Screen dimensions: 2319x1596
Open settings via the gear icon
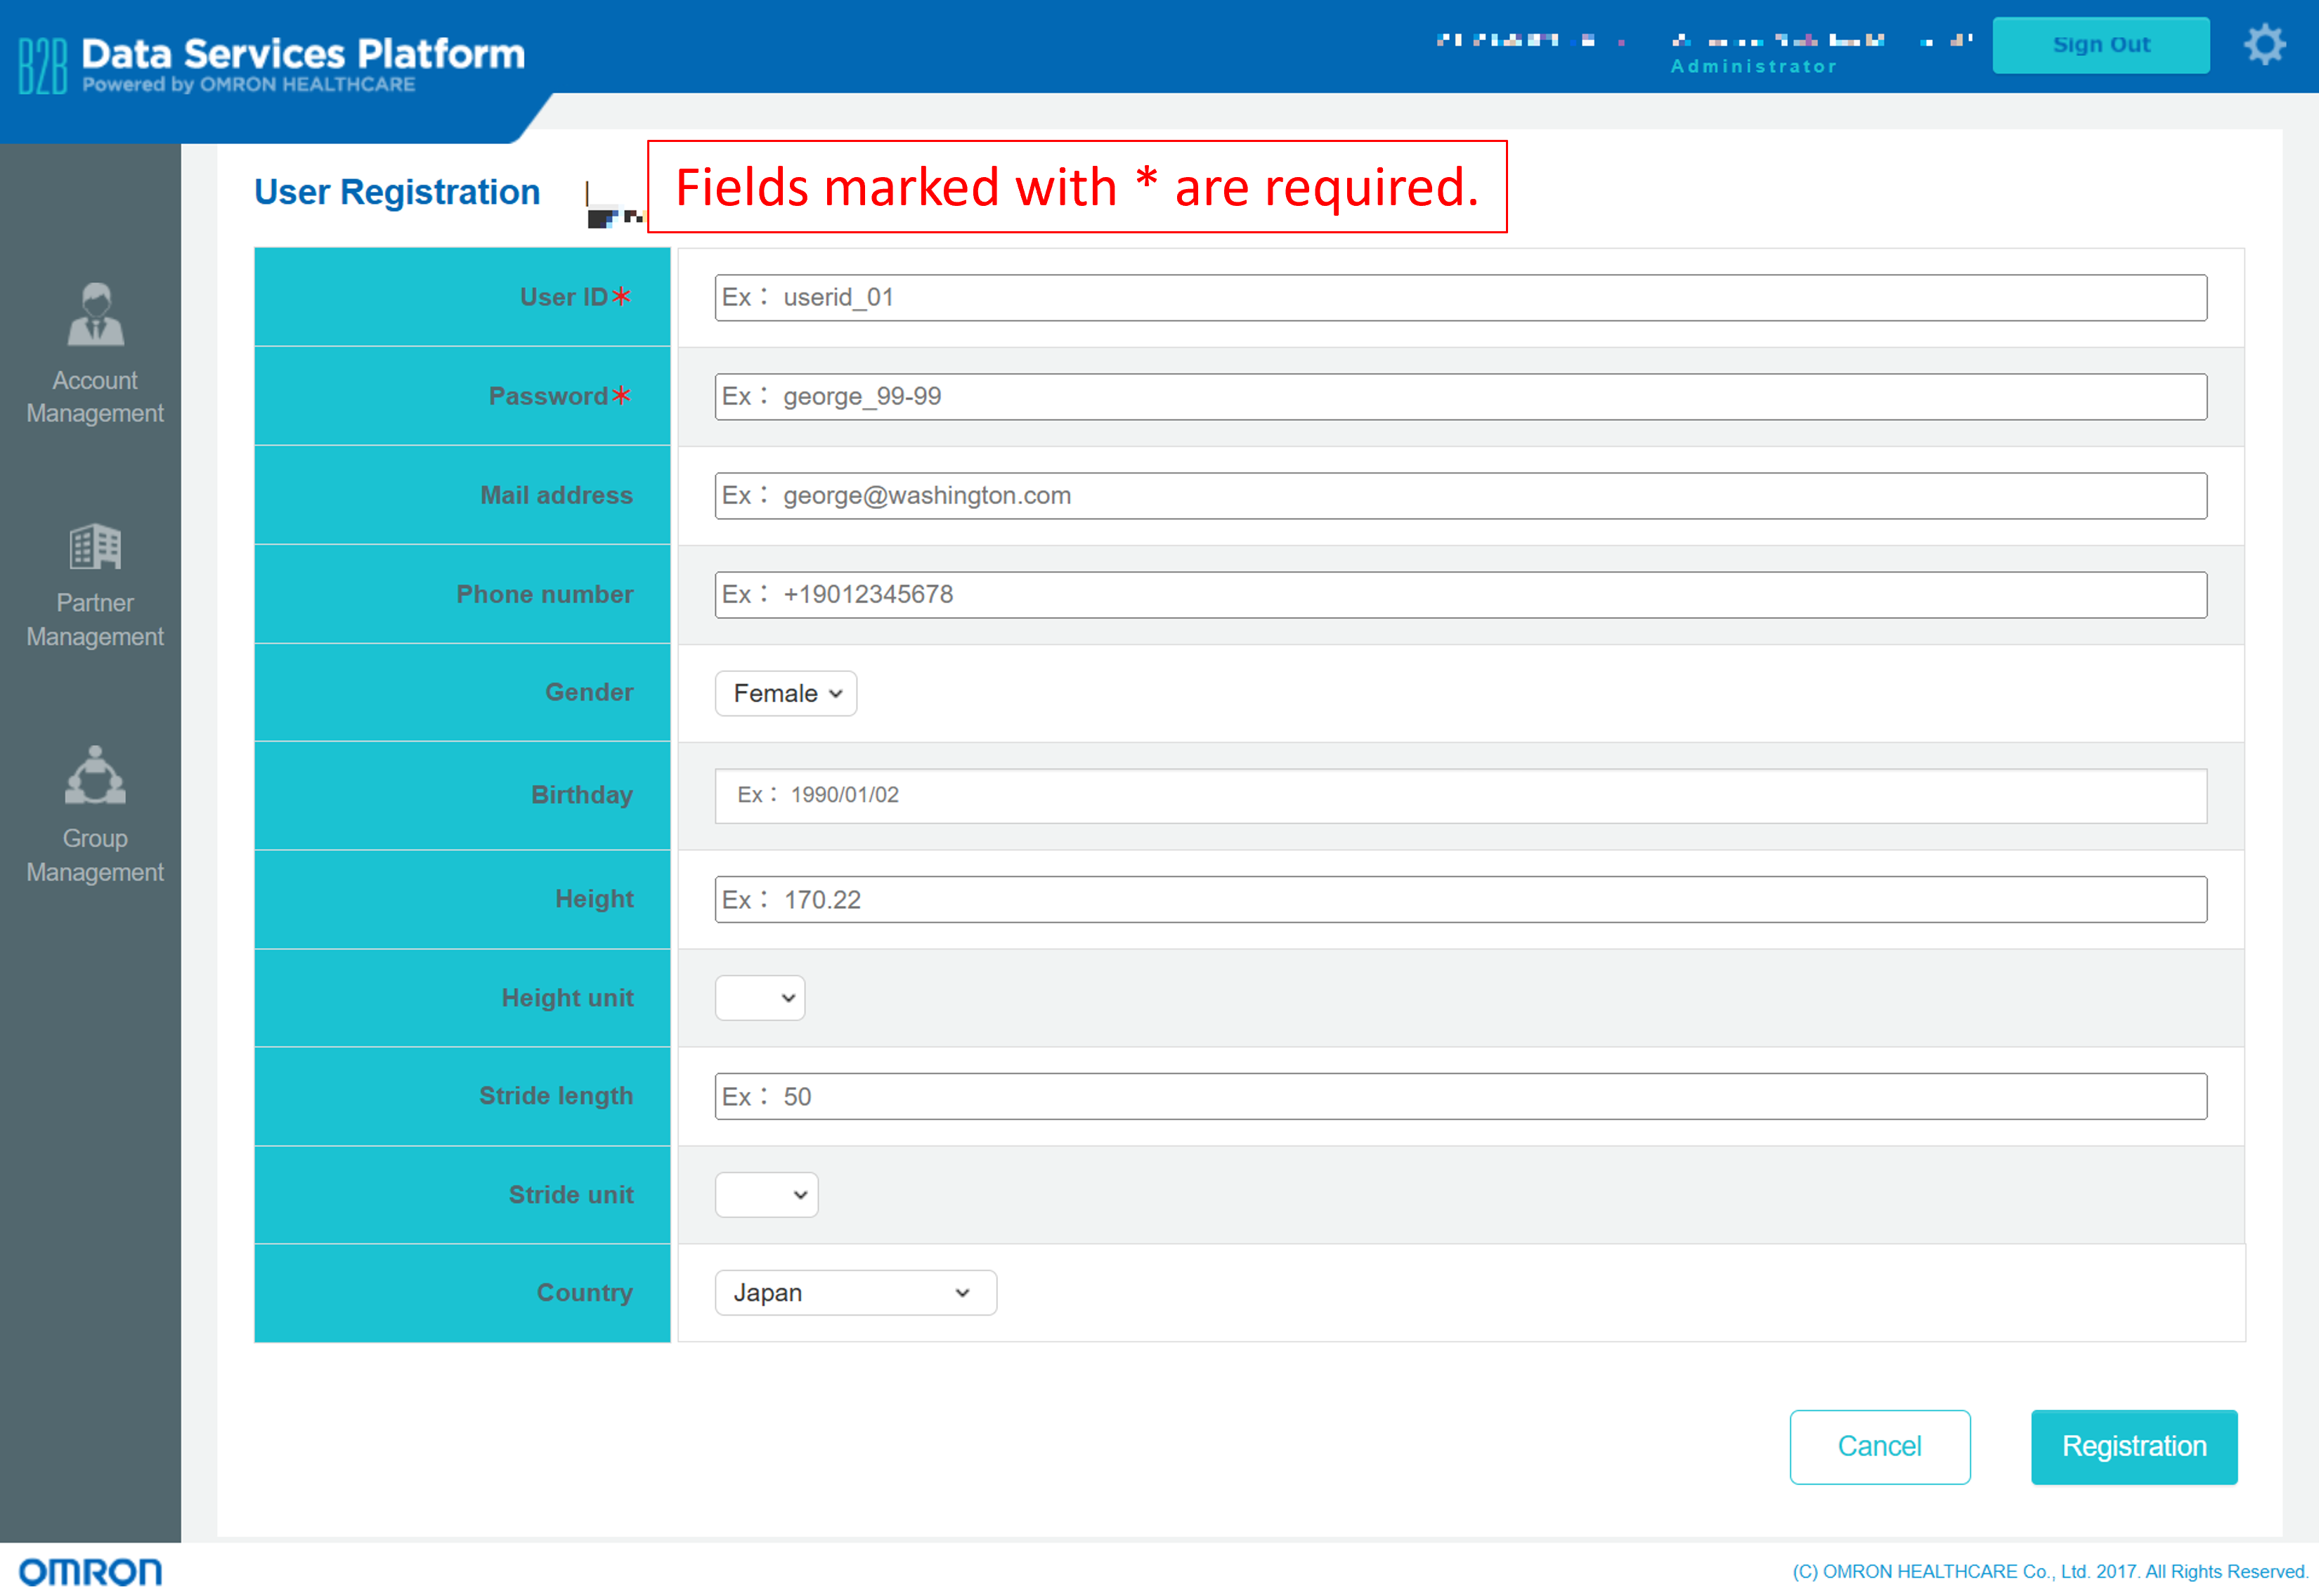click(2264, 45)
